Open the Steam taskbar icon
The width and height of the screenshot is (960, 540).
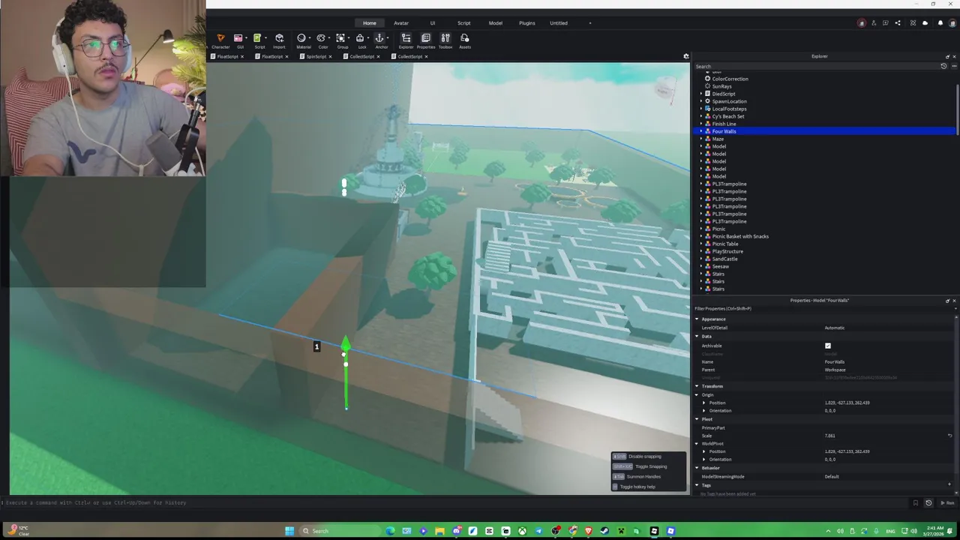604,531
